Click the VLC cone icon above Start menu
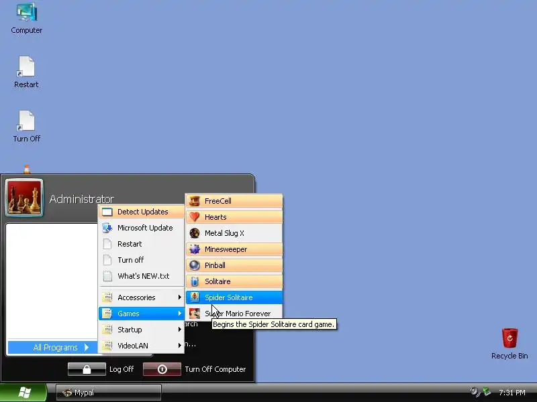The image size is (537, 402). (x=27, y=170)
